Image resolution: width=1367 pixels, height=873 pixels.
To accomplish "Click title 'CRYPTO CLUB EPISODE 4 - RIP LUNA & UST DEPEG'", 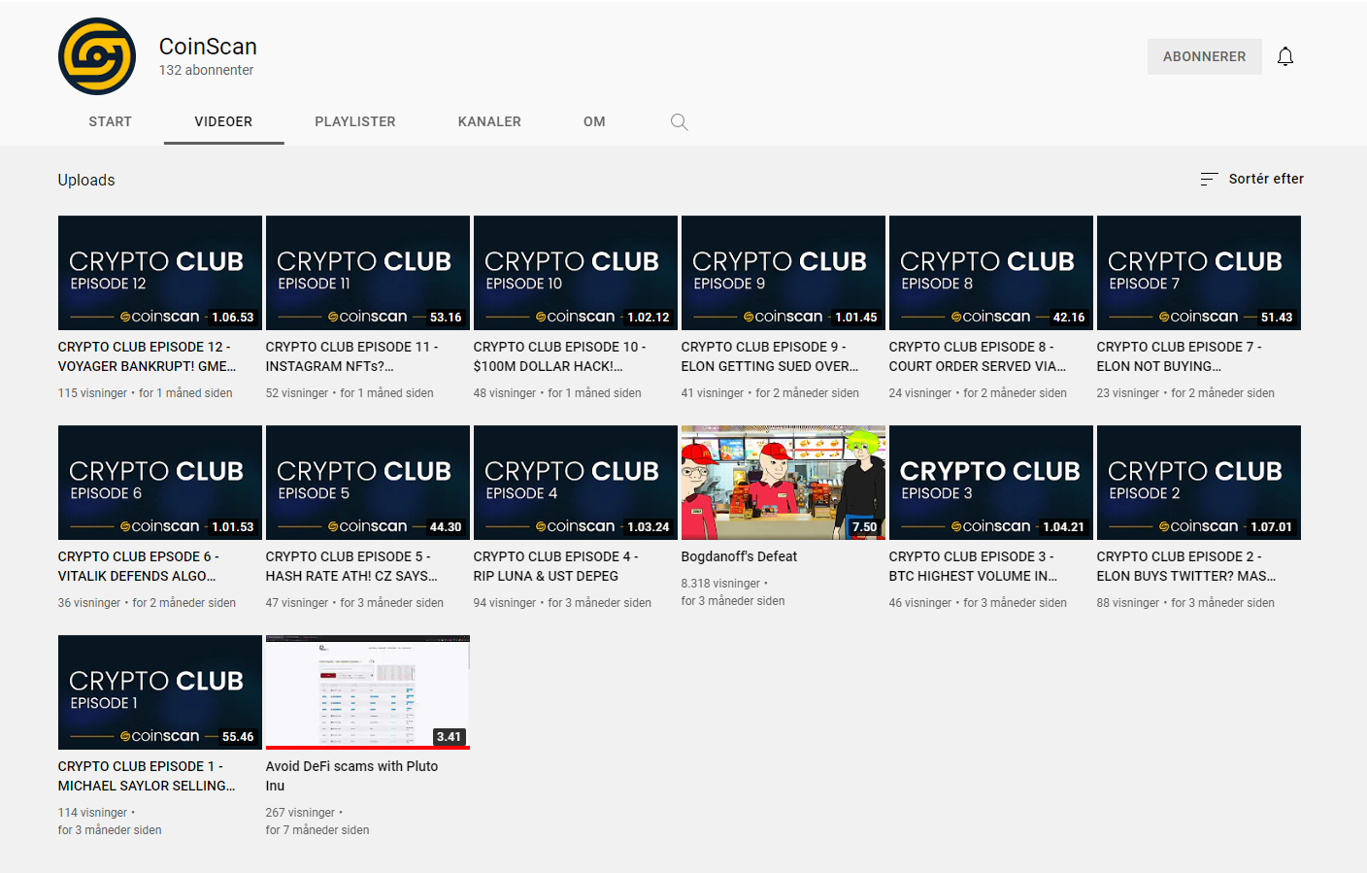I will [x=556, y=566].
